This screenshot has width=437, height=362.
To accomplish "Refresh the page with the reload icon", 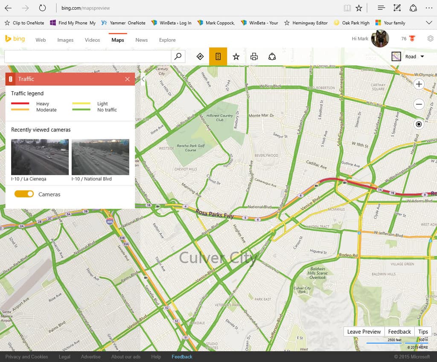I will (42, 8).
